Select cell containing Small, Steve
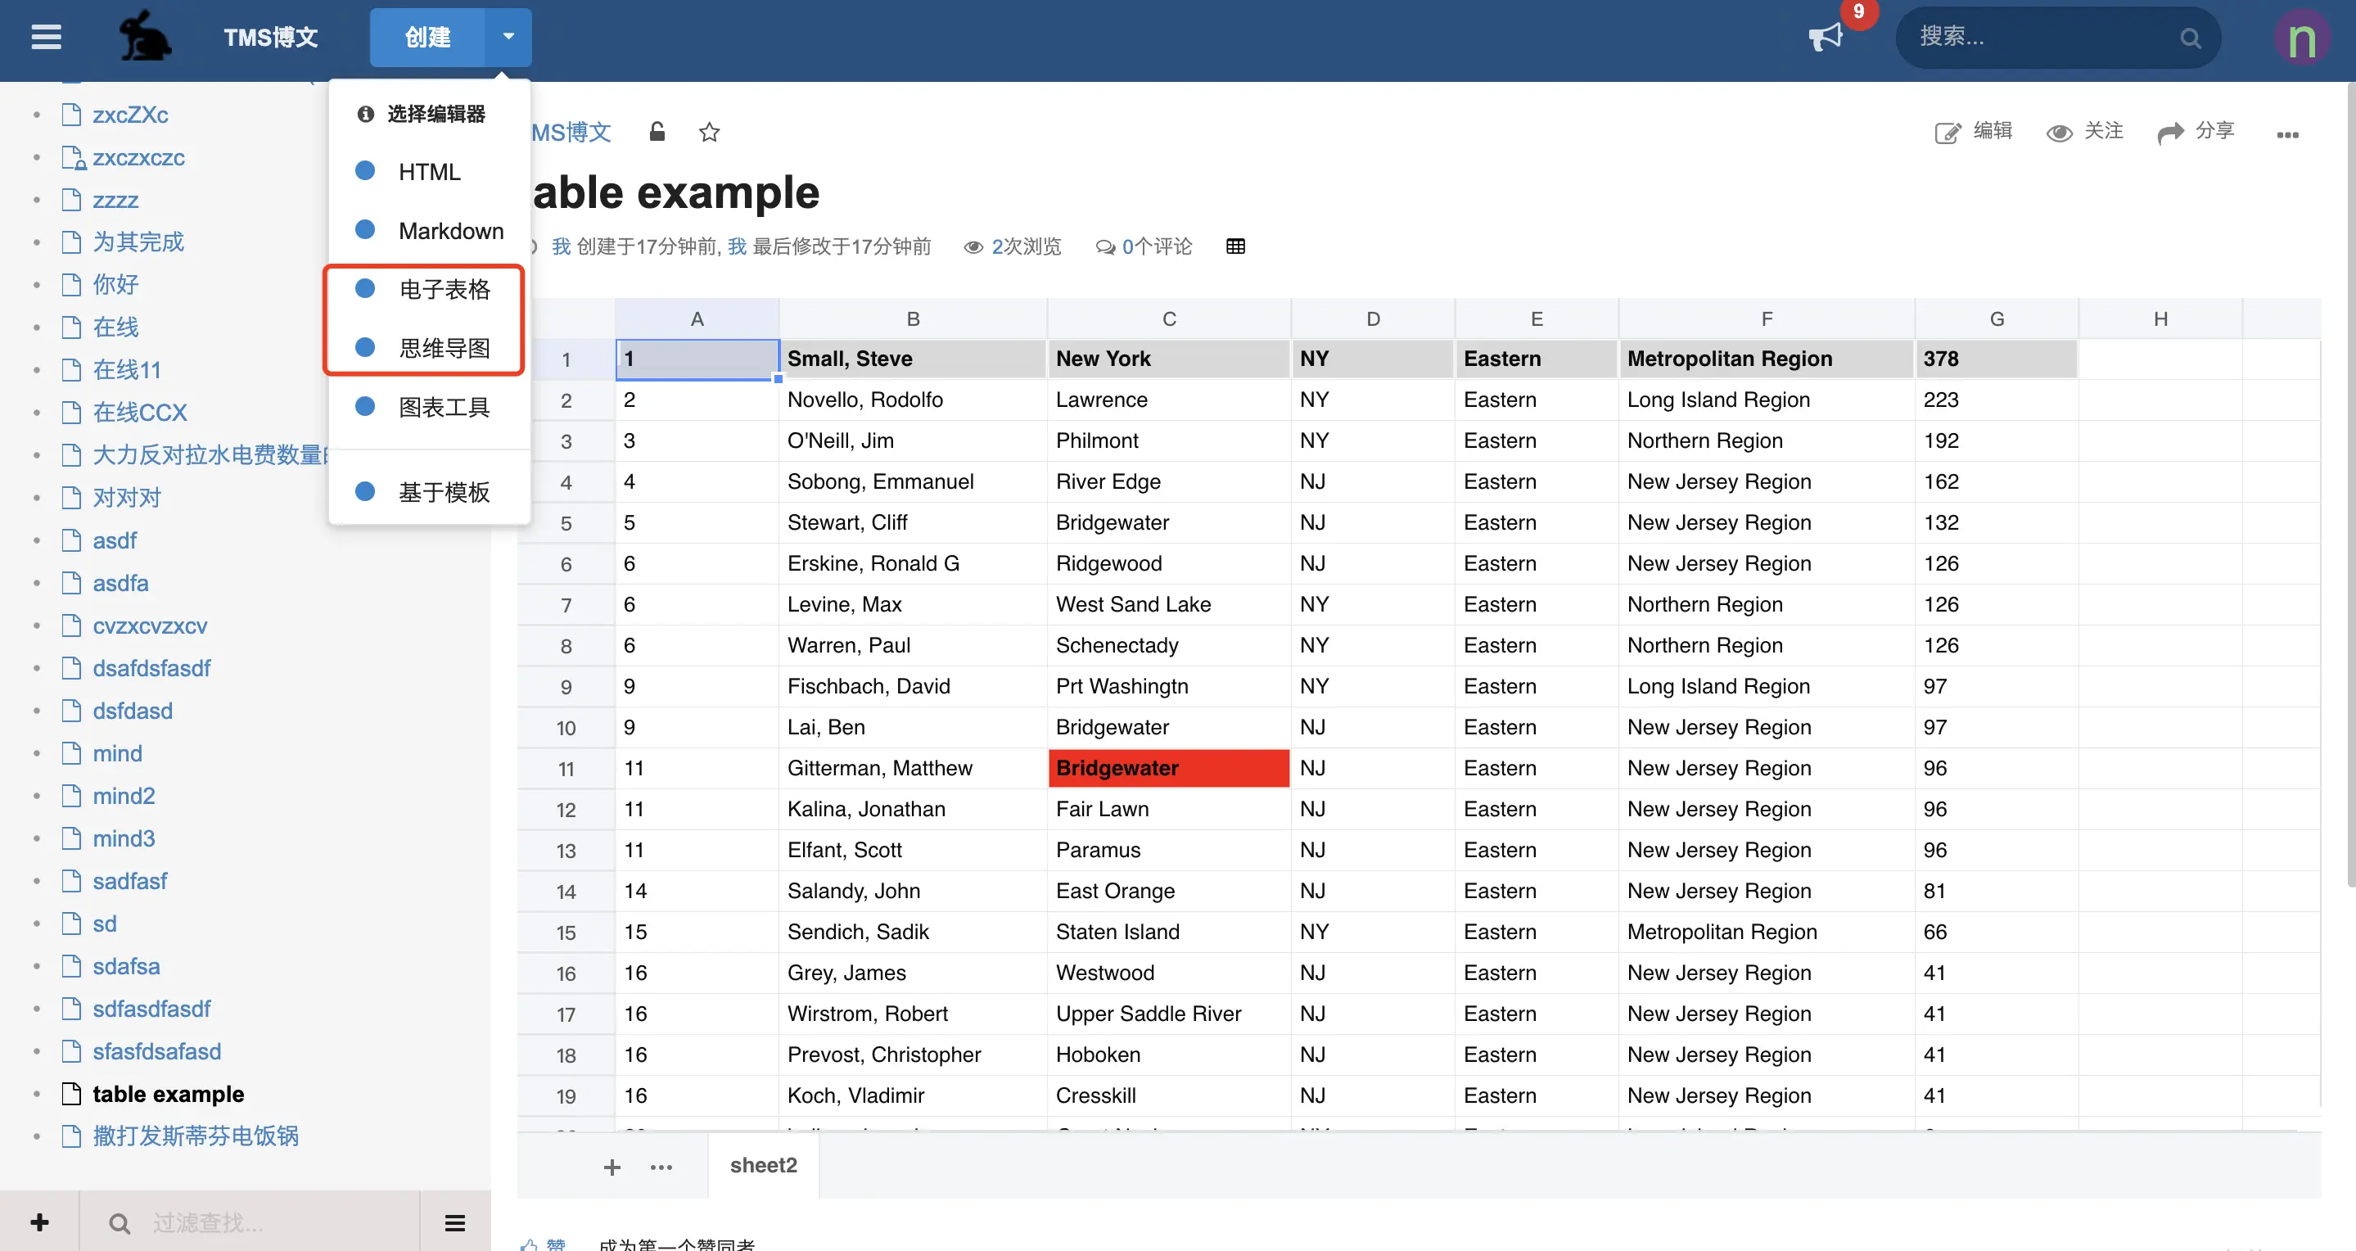The image size is (2356, 1251). 912,359
